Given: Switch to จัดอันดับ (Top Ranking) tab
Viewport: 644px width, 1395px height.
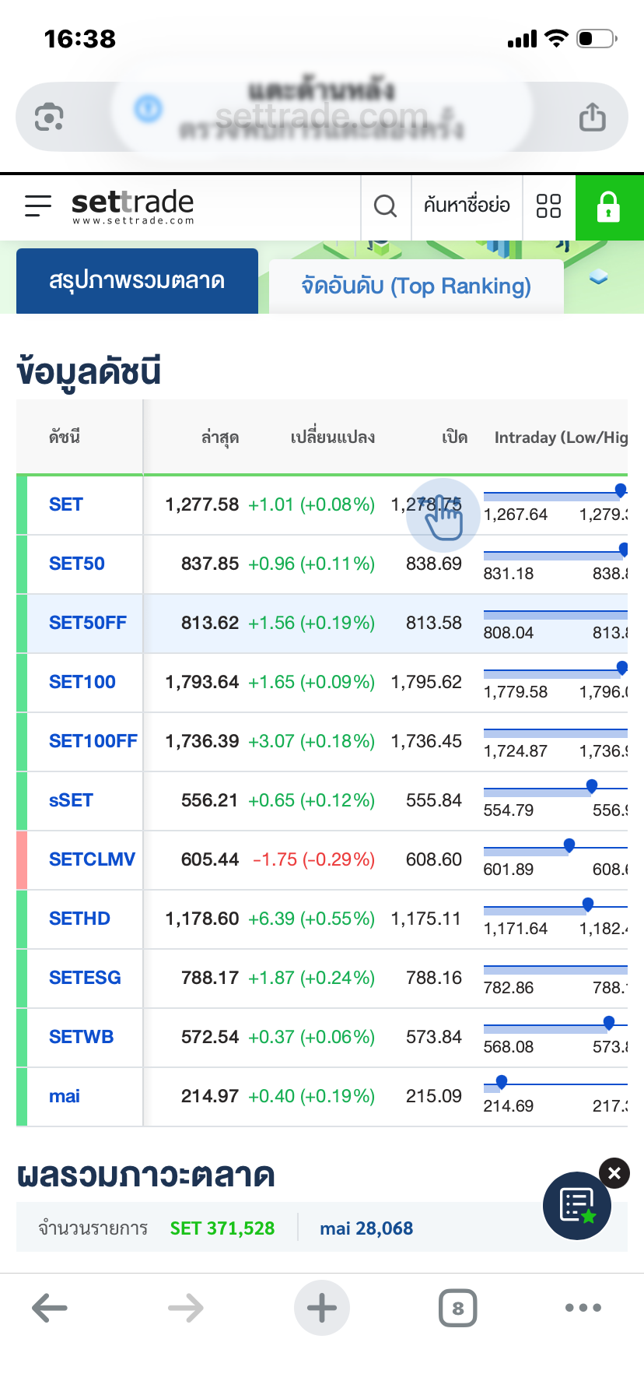Looking at the screenshot, I should click(x=416, y=286).
